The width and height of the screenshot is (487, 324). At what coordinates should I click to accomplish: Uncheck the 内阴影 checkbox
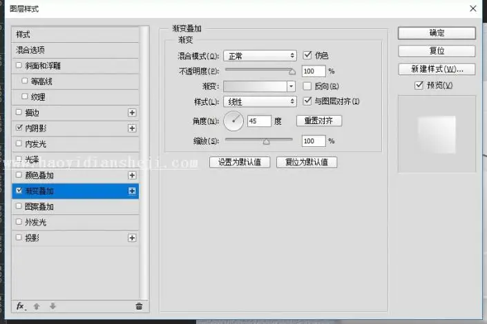point(19,128)
